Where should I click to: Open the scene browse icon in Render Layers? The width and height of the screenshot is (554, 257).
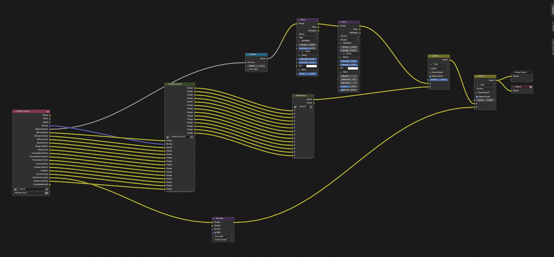pos(16,189)
